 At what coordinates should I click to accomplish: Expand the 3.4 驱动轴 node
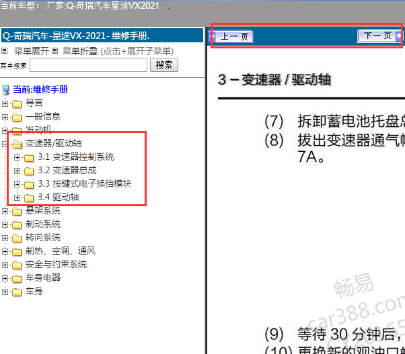[x=17, y=197]
